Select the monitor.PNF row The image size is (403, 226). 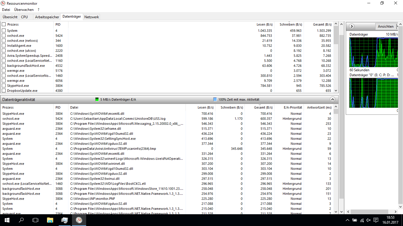point(167,199)
